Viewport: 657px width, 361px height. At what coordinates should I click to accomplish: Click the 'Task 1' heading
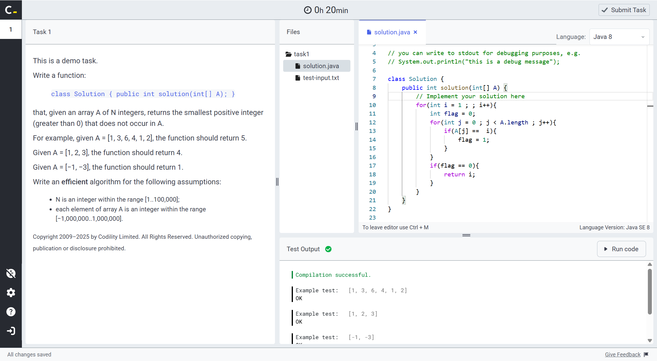[x=42, y=32]
